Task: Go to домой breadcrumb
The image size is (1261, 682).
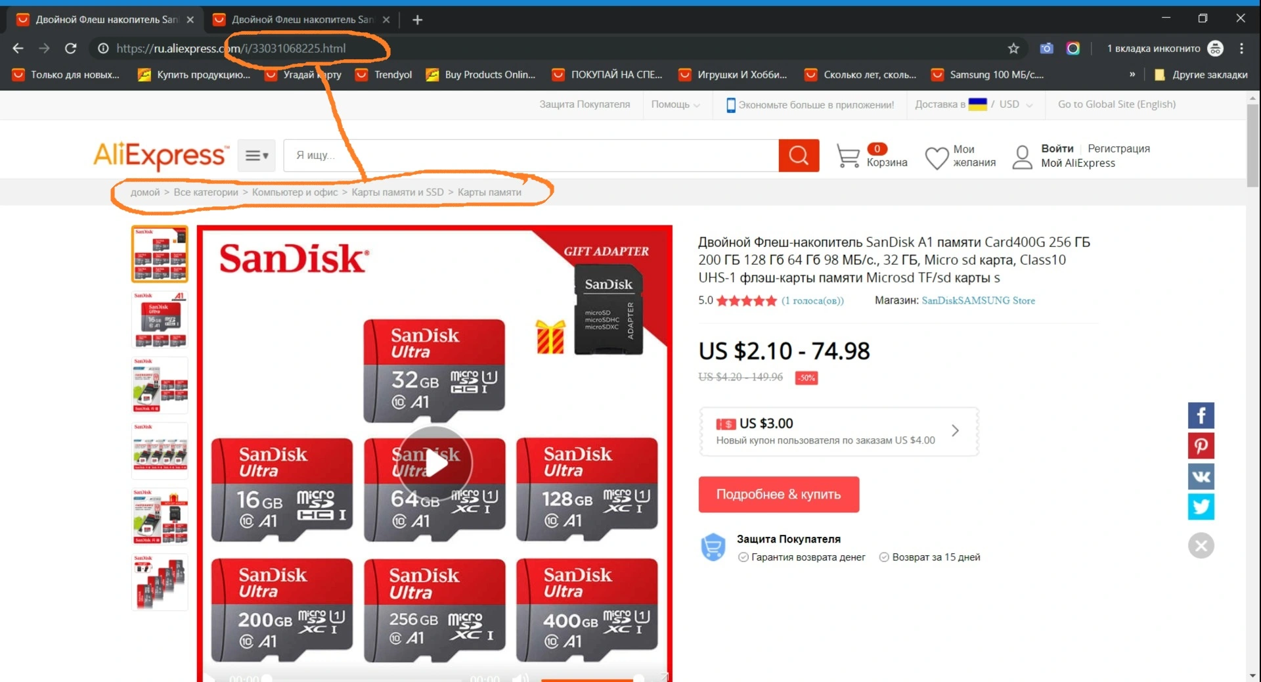Action: click(x=145, y=193)
